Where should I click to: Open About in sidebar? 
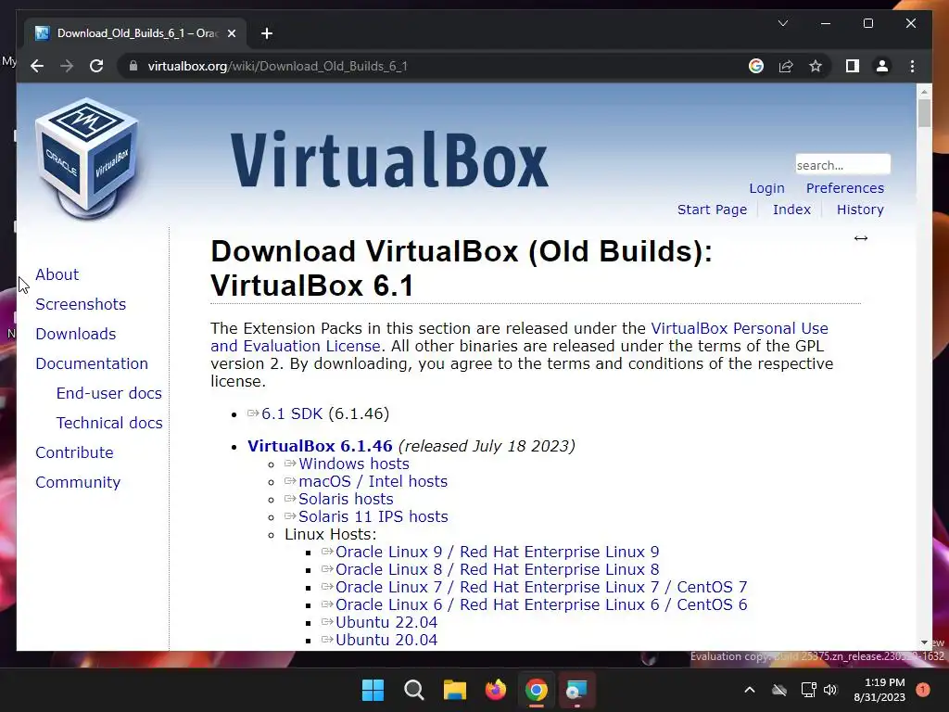57,274
